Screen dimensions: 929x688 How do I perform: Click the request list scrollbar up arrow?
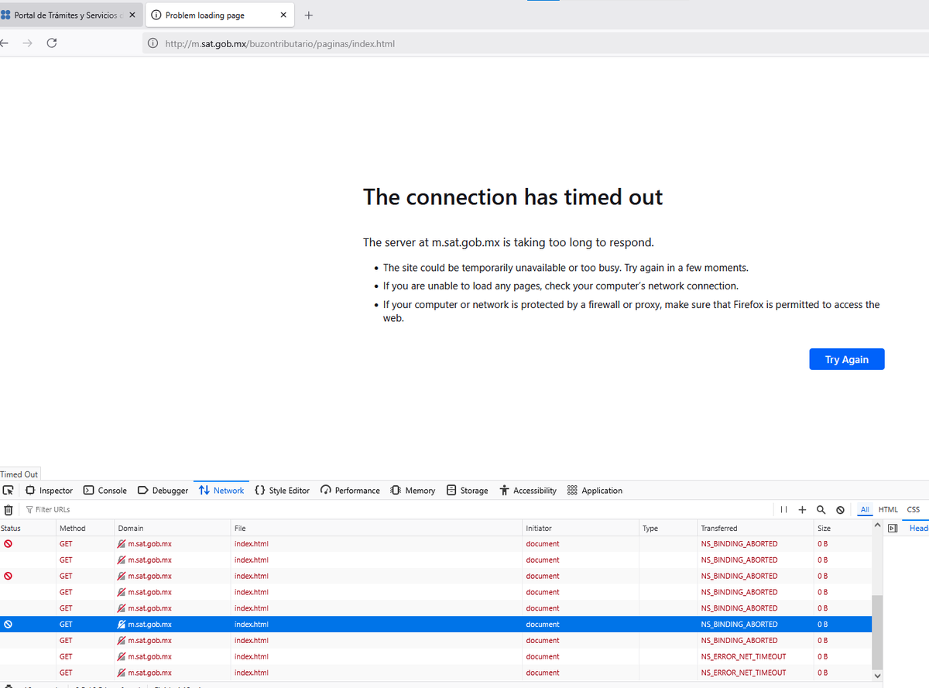point(877,525)
